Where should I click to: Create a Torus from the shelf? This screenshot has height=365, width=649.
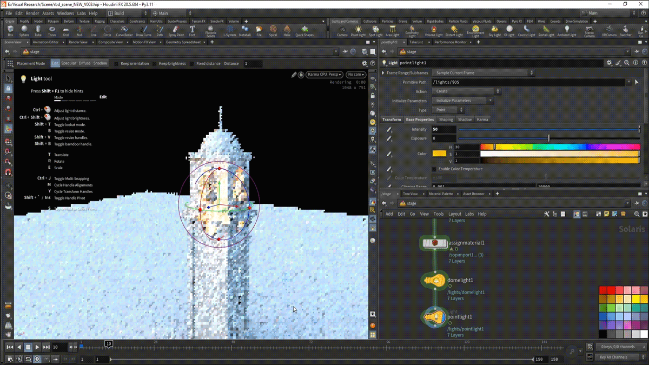coord(52,30)
